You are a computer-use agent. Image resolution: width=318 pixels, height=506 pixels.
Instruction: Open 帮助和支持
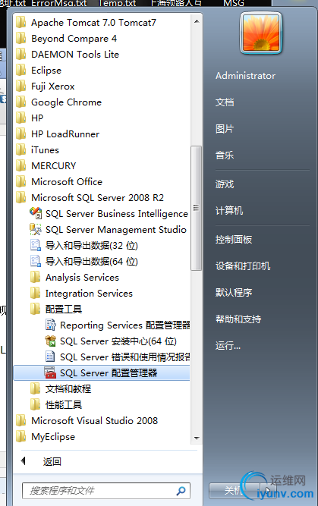238,319
